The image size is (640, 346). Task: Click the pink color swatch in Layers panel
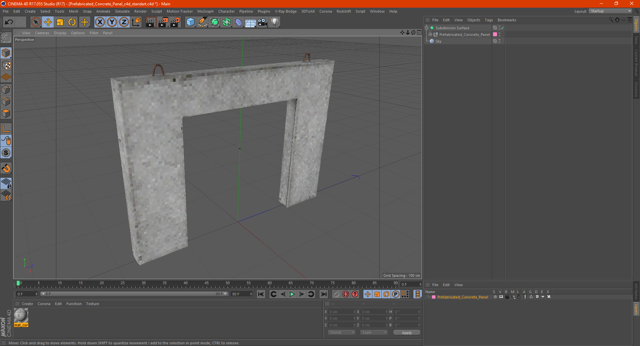pyautogui.click(x=433, y=297)
